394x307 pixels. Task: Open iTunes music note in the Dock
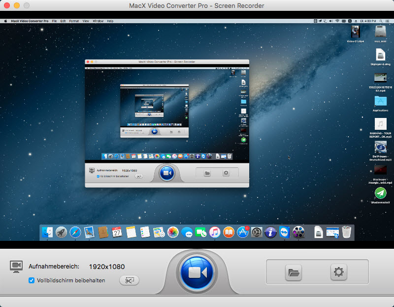[215, 232]
